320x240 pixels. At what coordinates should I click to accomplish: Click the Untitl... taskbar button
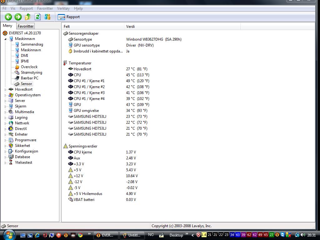pyautogui.click(x=132, y=235)
